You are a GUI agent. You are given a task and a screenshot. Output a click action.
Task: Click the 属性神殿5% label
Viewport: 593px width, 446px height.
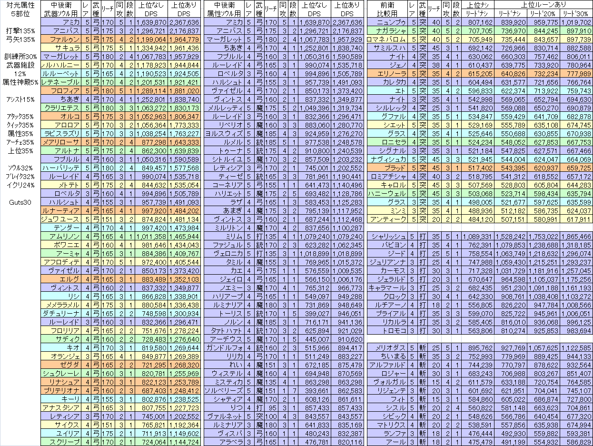coord(20,82)
